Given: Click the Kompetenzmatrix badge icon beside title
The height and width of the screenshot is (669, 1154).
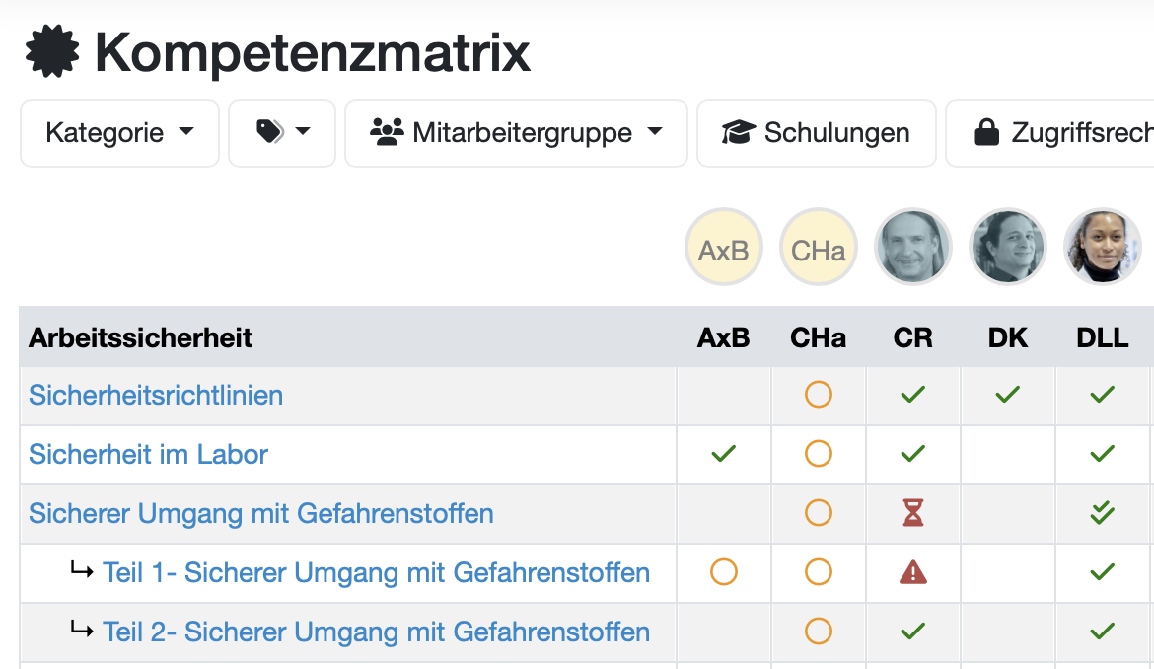Looking at the screenshot, I should [x=52, y=52].
